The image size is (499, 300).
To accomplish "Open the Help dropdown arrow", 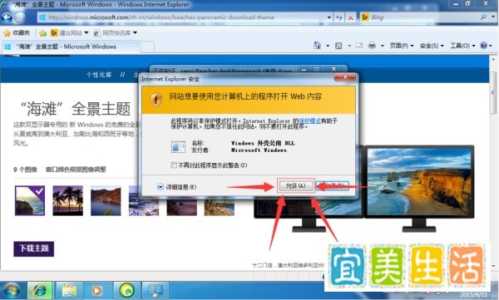I will 491,46.
